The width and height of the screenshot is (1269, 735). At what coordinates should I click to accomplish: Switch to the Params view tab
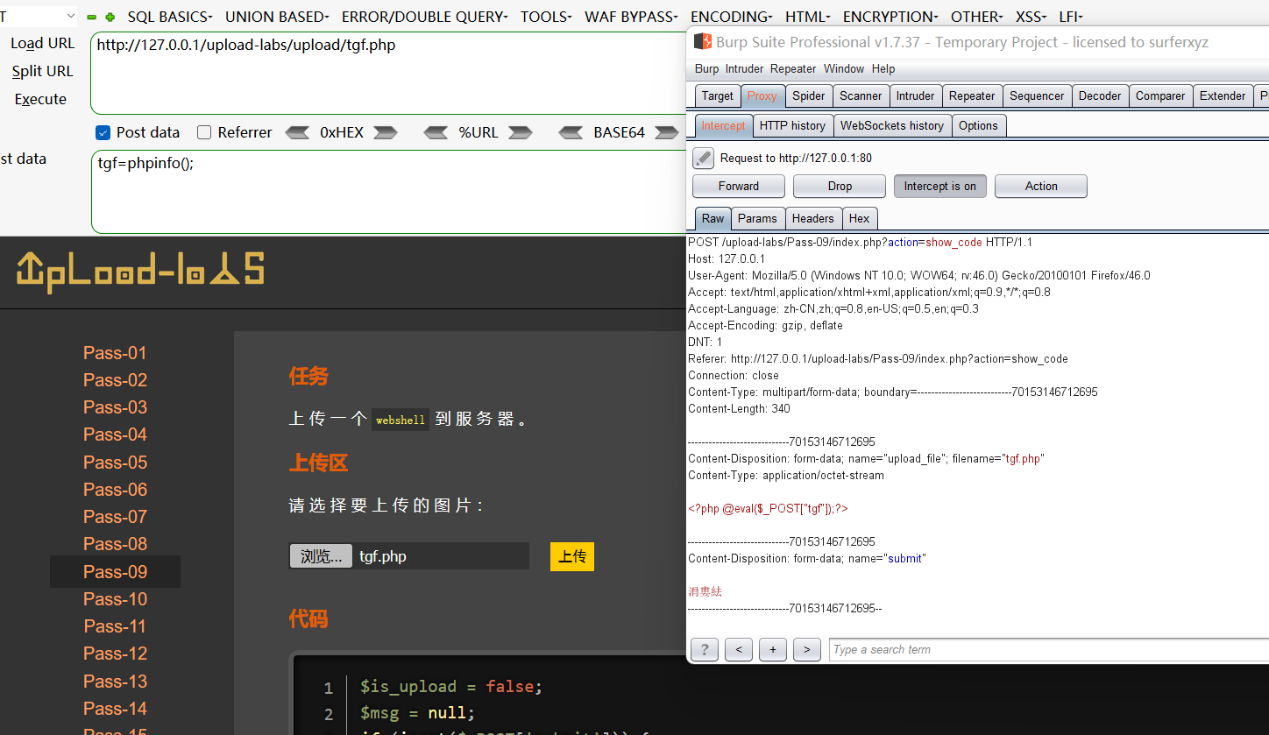tap(757, 219)
